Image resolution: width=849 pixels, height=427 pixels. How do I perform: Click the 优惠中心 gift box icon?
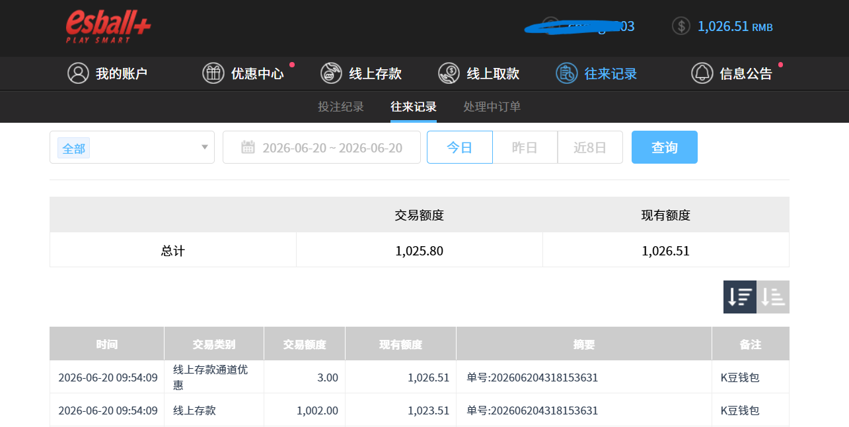[213, 73]
